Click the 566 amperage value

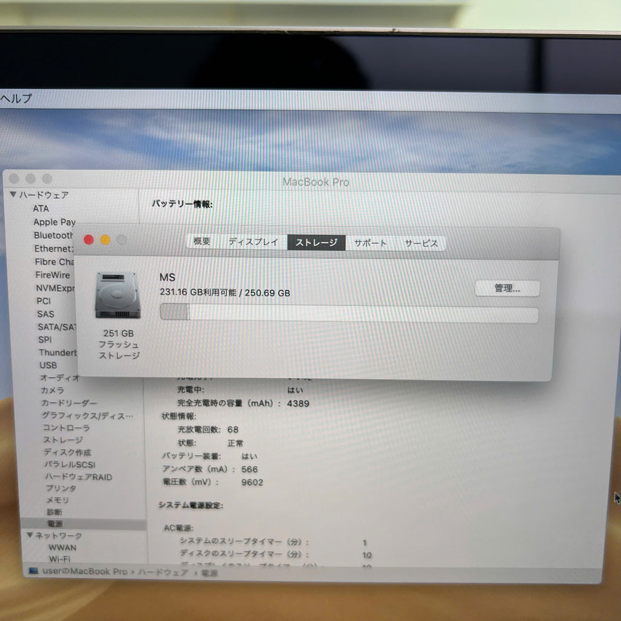pos(249,469)
